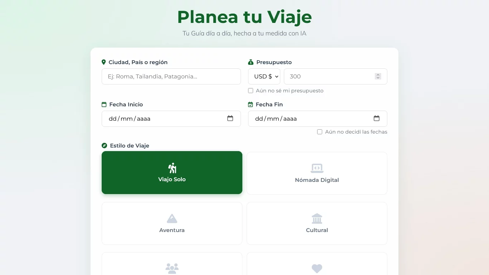Check 'Aún no sé mi presupuesto' box
This screenshot has width=489, height=275.
(251, 91)
